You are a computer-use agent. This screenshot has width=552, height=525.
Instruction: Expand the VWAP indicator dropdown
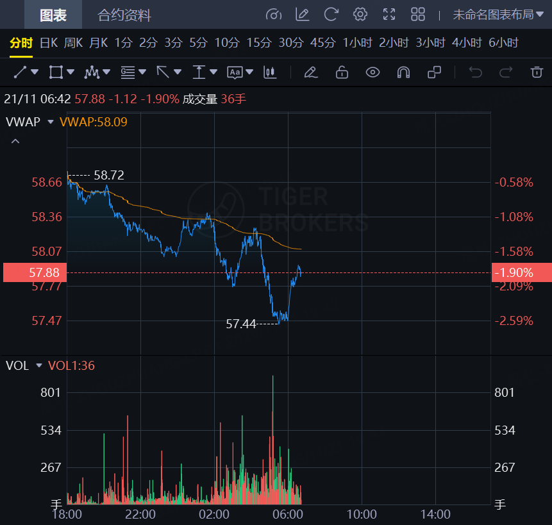[x=51, y=121]
